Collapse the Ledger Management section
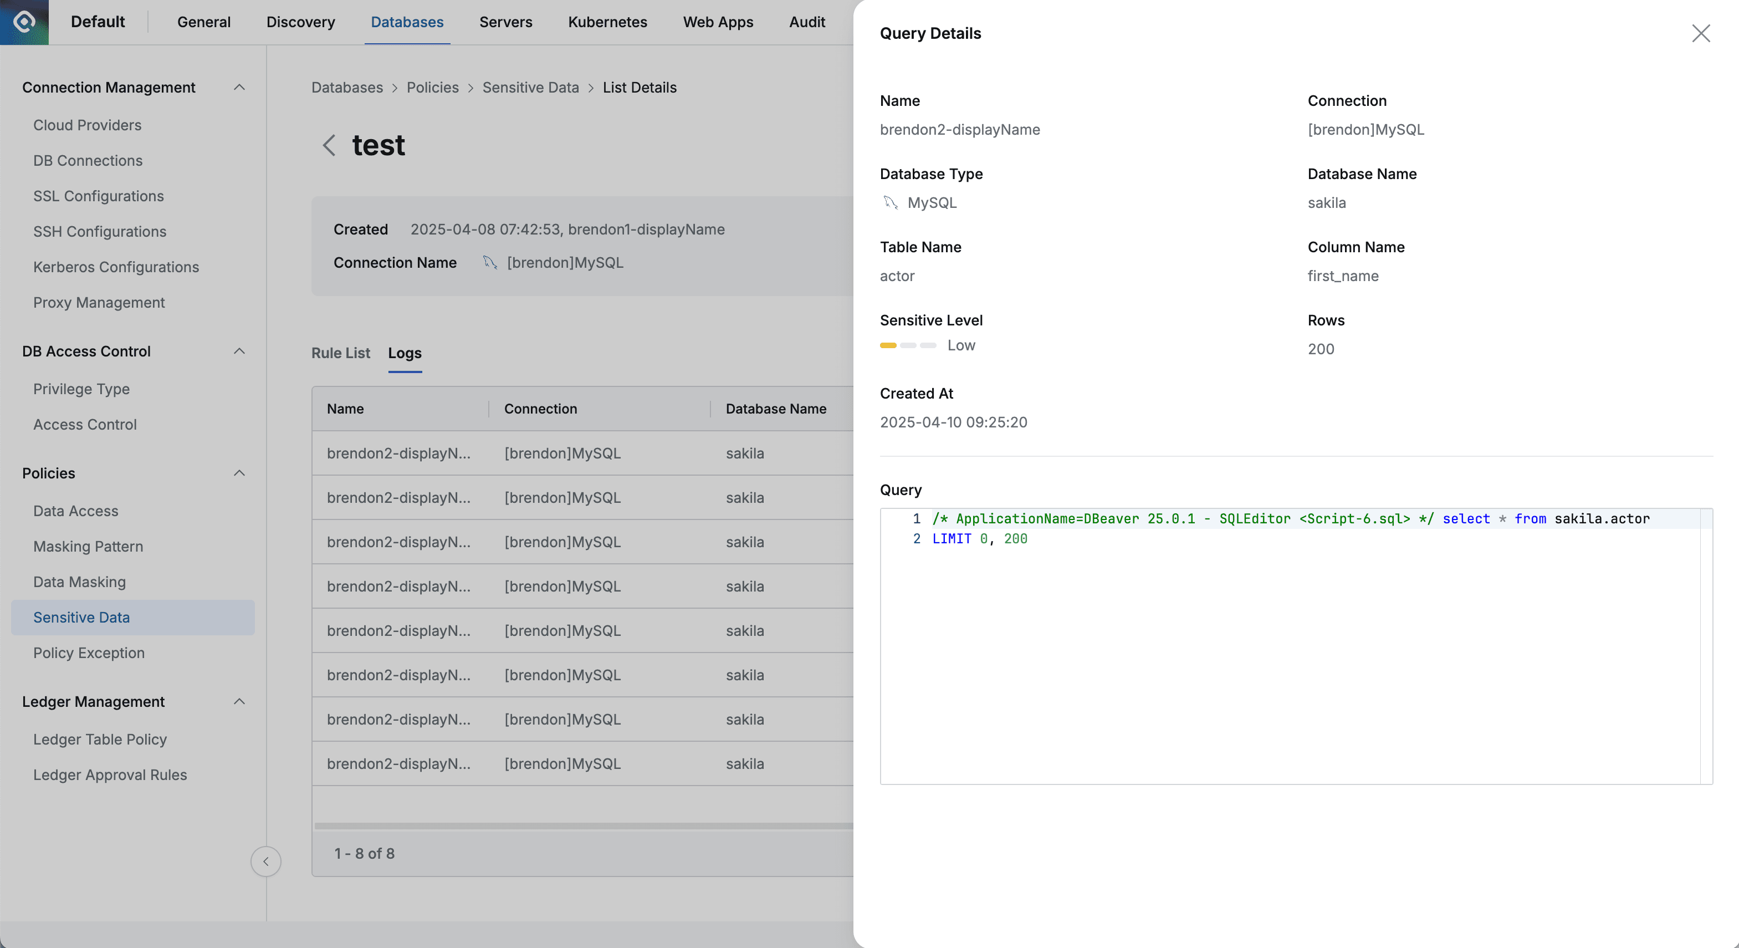This screenshot has width=1739, height=948. (239, 701)
